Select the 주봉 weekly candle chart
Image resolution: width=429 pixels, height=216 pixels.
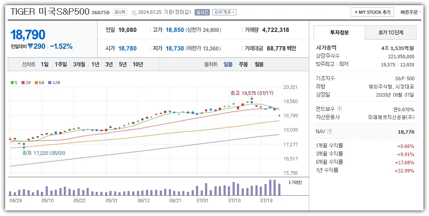click(x=243, y=64)
